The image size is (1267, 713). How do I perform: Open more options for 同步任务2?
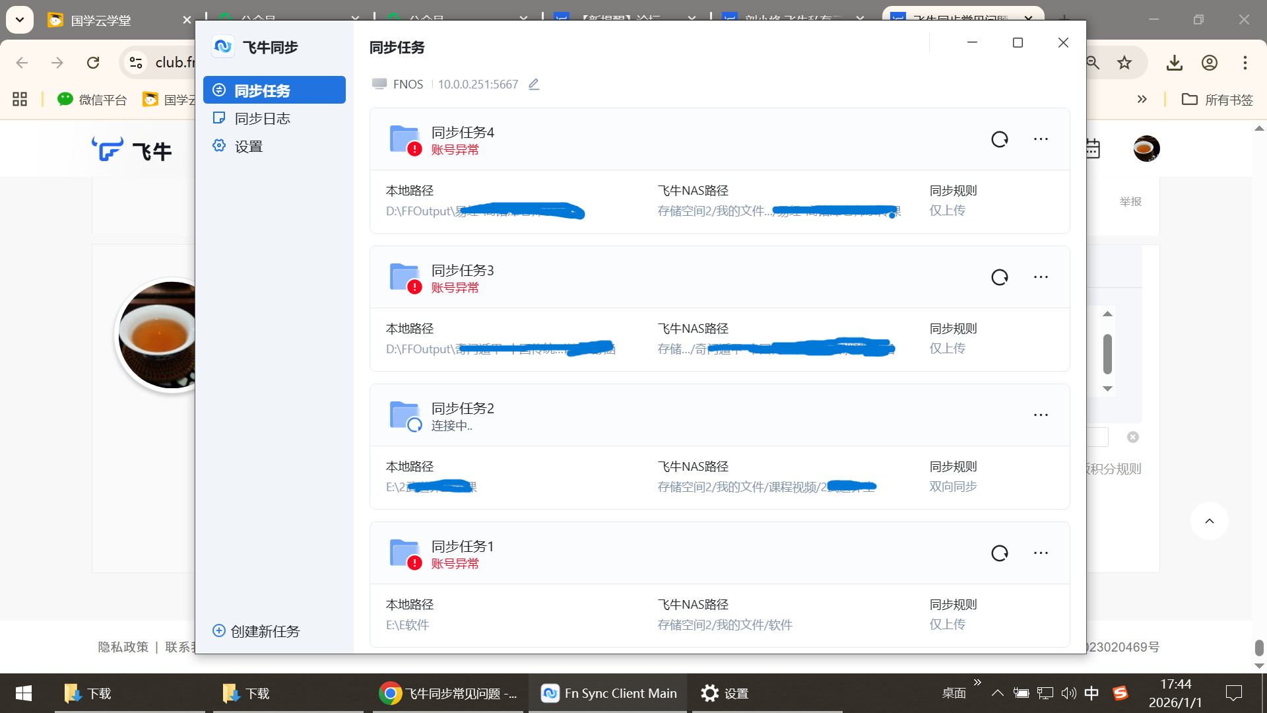click(1041, 415)
